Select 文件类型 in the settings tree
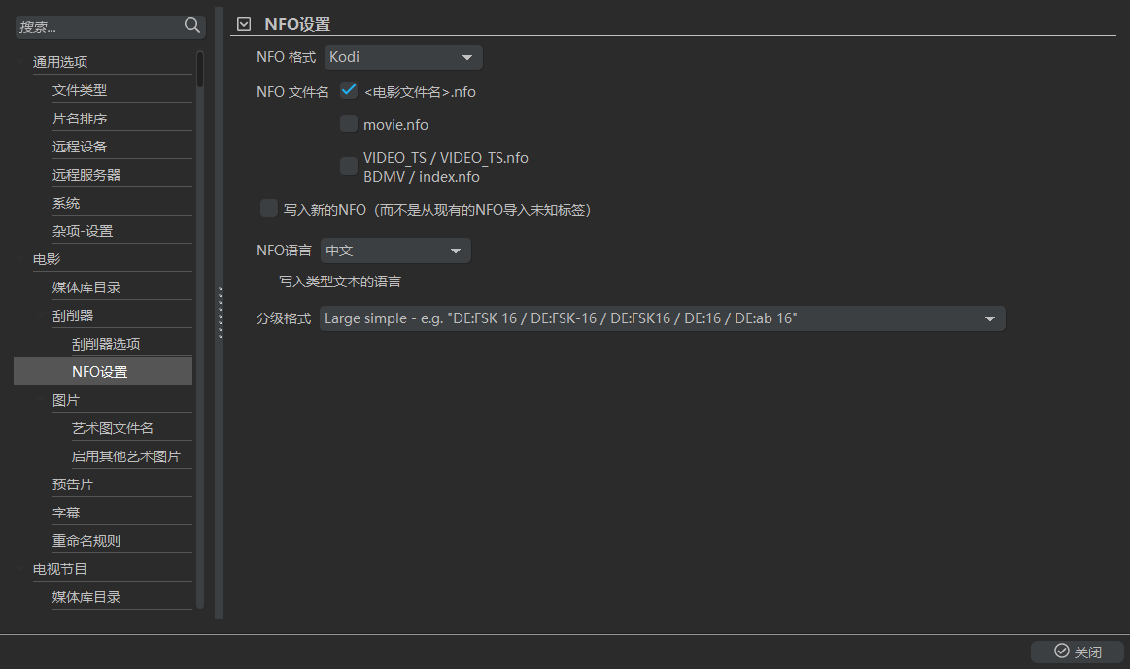The image size is (1130, 669). click(x=80, y=90)
